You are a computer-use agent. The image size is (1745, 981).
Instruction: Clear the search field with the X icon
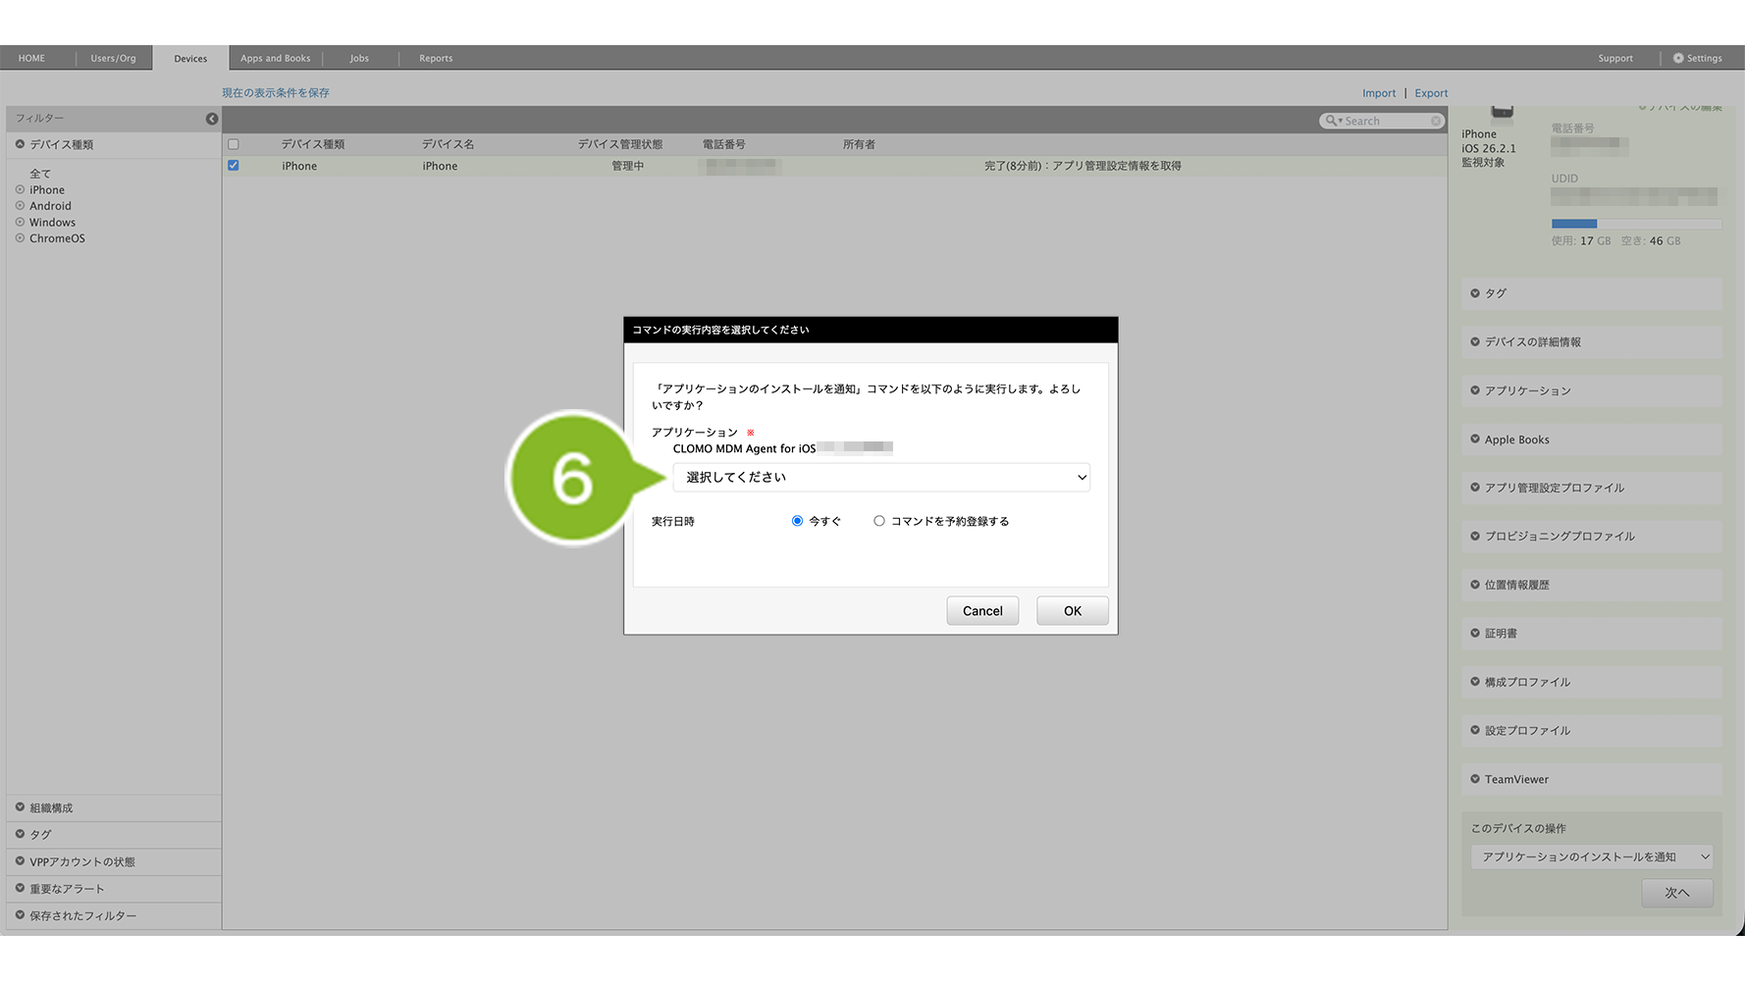click(x=1436, y=121)
